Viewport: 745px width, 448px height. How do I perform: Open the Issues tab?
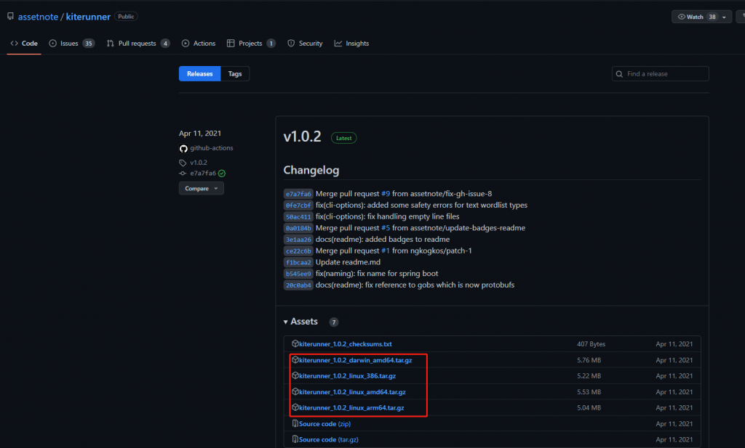pos(72,43)
